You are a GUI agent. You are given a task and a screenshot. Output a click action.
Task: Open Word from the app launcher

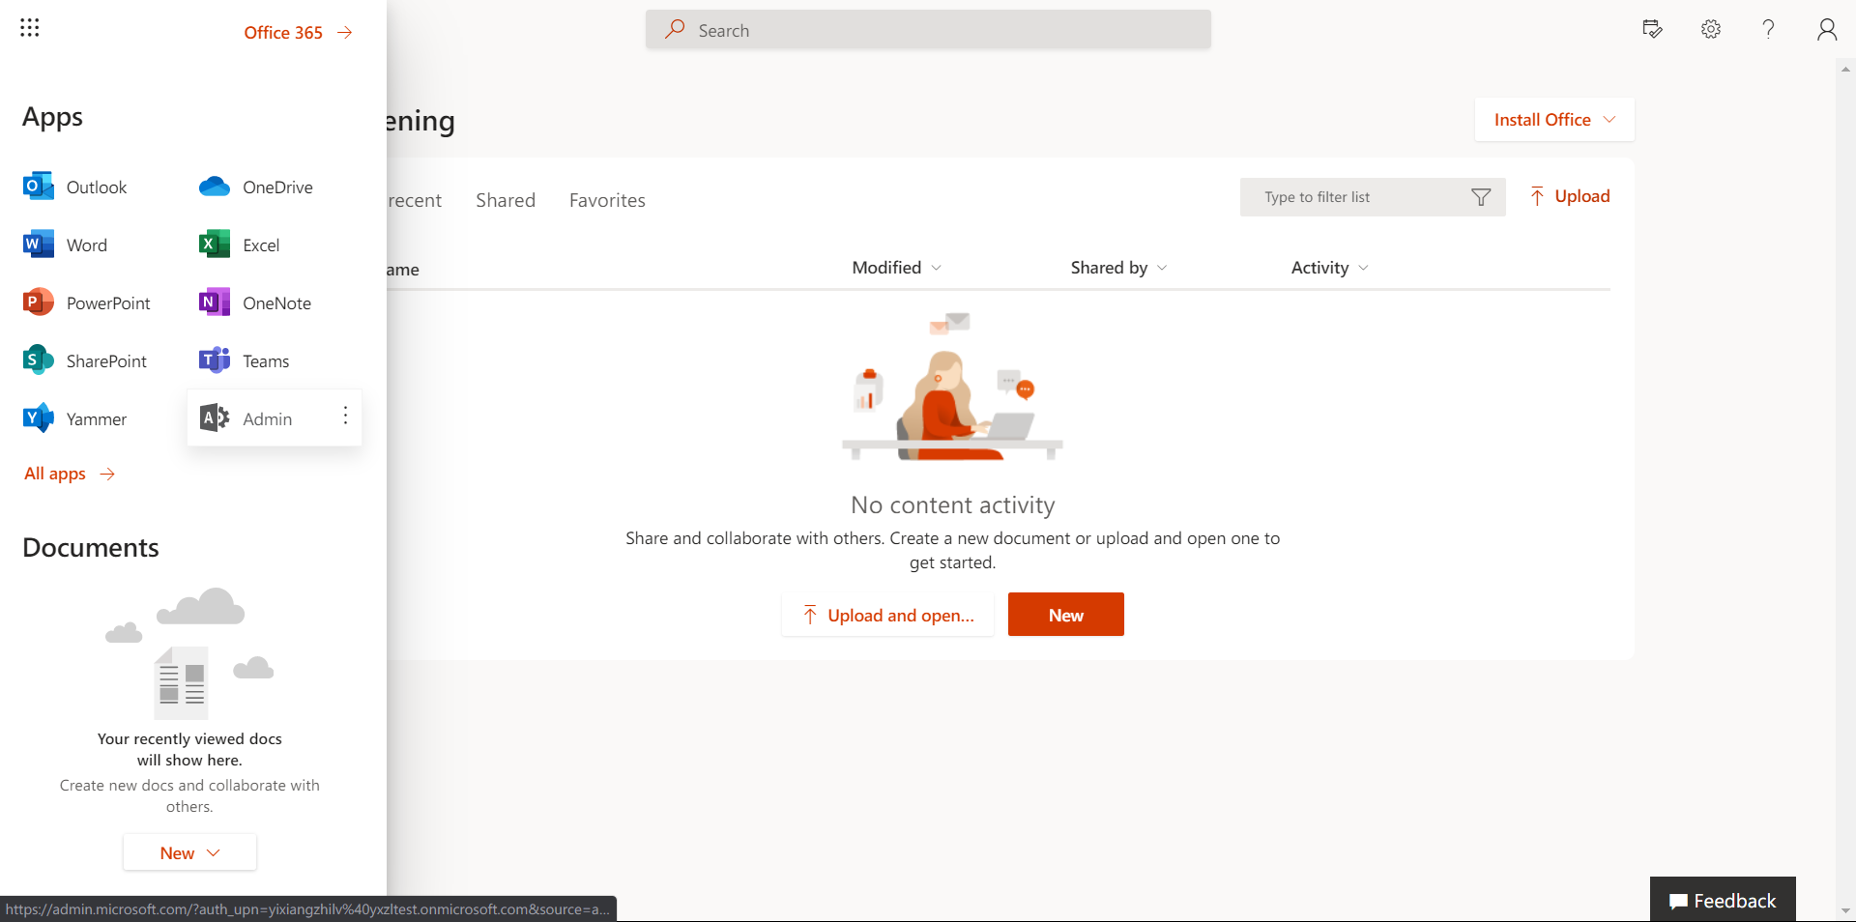click(66, 245)
